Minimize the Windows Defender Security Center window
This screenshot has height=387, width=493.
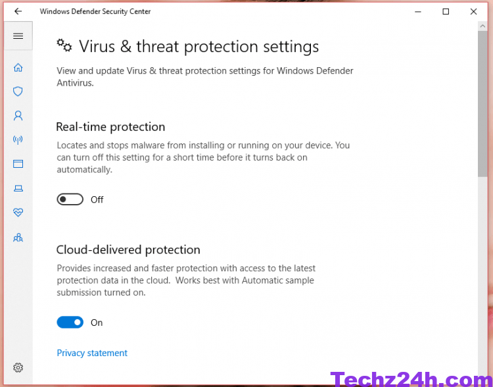point(418,12)
